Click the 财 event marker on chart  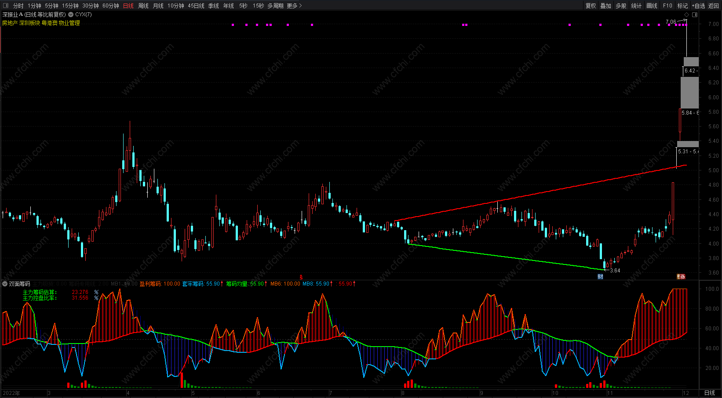coord(600,277)
